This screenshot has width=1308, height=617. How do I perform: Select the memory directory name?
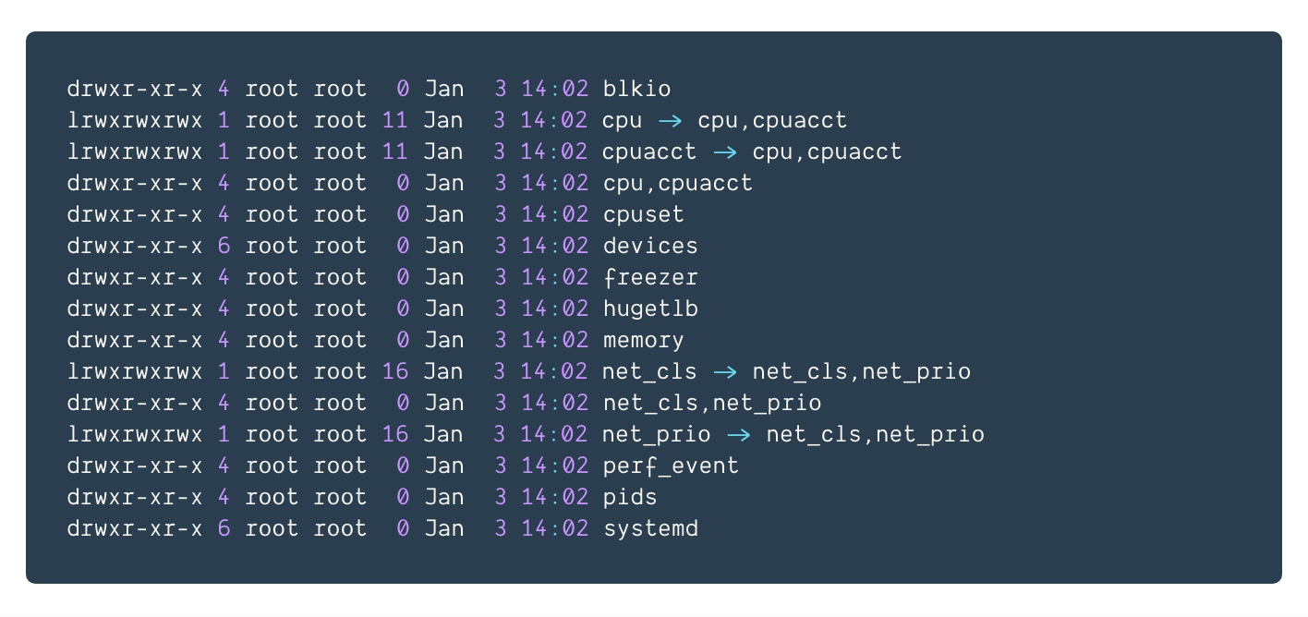643,341
